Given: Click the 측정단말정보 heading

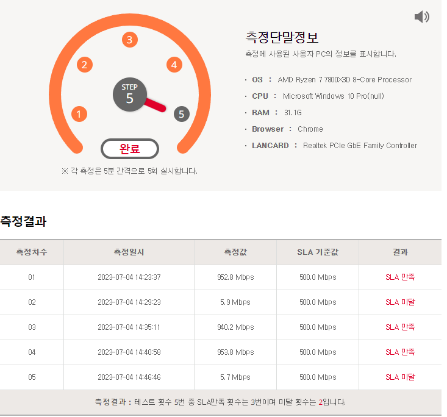Looking at the screenshot, I should [282, 37].
